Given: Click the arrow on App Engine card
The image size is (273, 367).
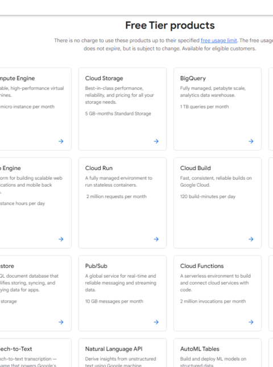Looking at the screenshot, I should [x=61, y=239].
